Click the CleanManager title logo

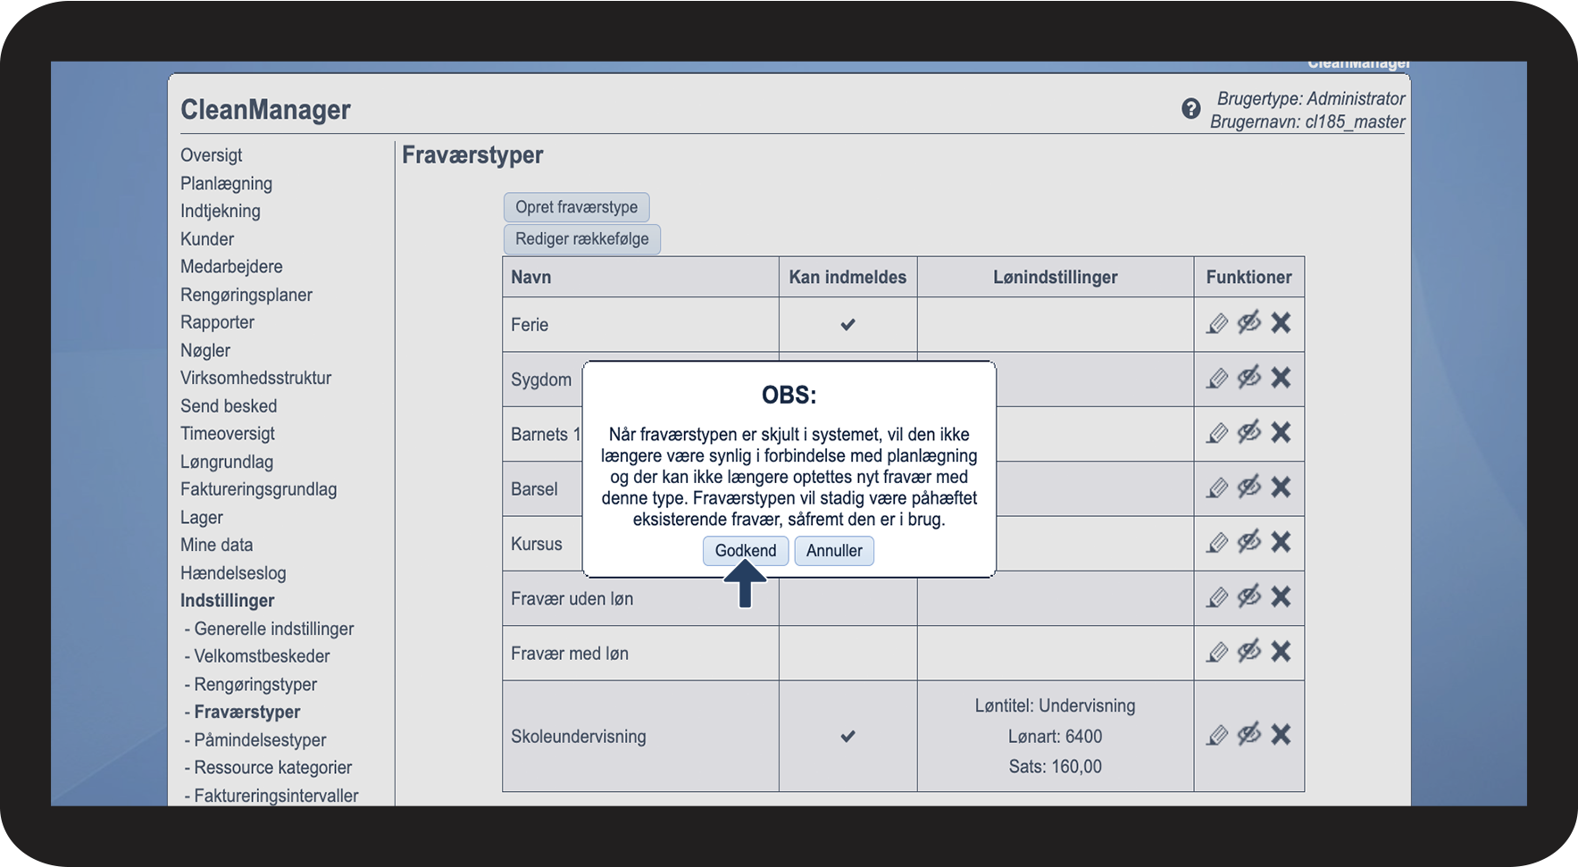[265, 110]
